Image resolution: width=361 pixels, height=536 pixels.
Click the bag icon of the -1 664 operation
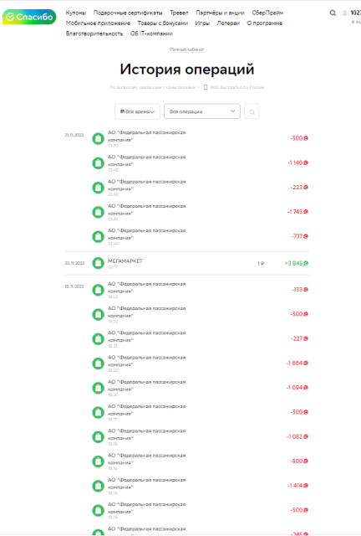pyautogui.click(x=99, y=363)
